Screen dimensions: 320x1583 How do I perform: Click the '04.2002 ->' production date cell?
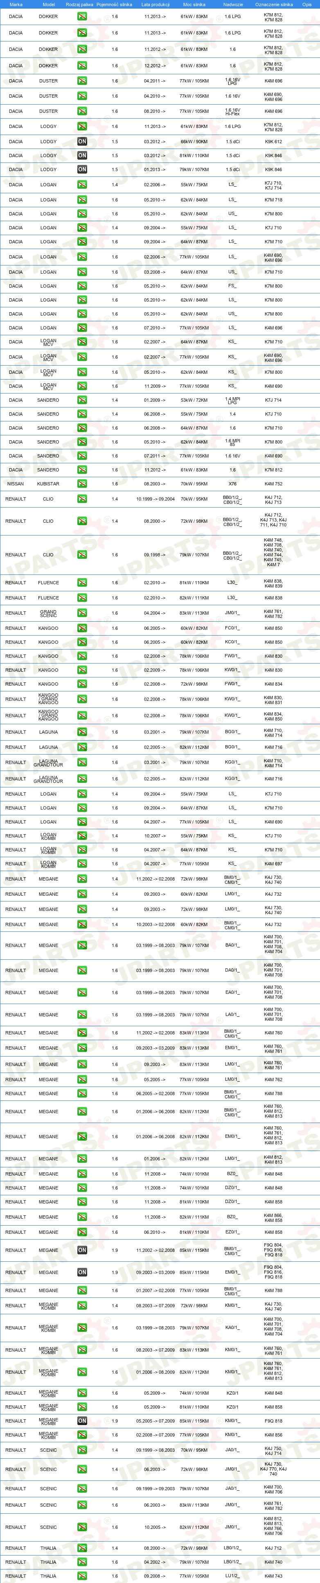(x=155, y=1562)
